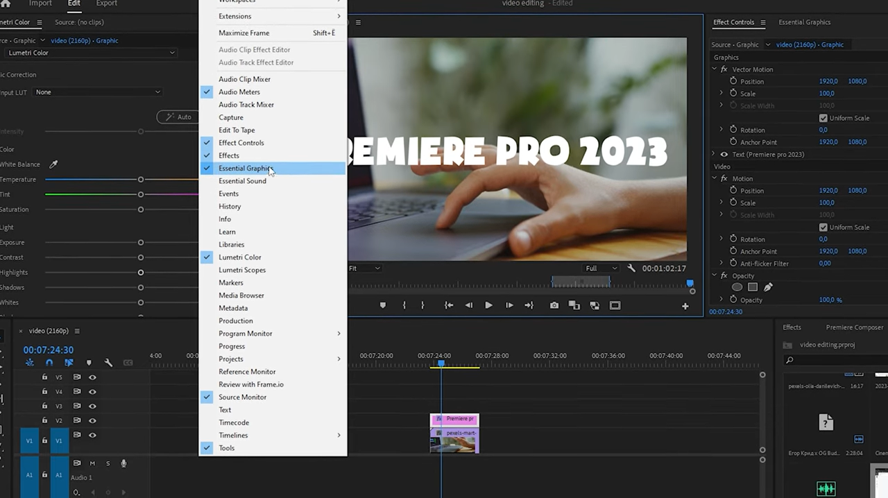Adjust the Temperature slider handle
The width and height of the screenshot is (888, 498).
pyautogui.click(x=141, y=180)
